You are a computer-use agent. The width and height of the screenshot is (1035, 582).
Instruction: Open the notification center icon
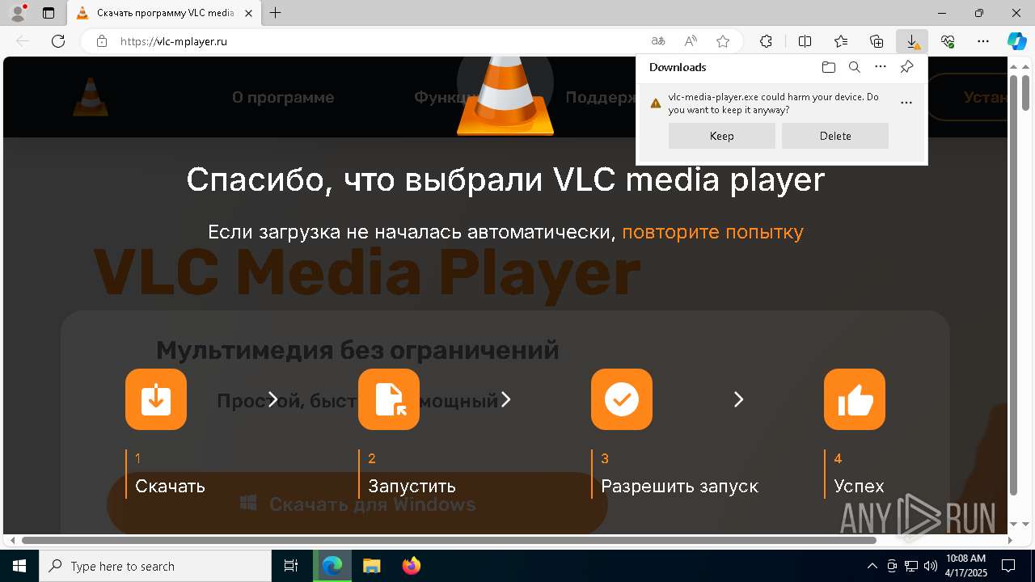pyautogui.click(x=1008, y=566)
